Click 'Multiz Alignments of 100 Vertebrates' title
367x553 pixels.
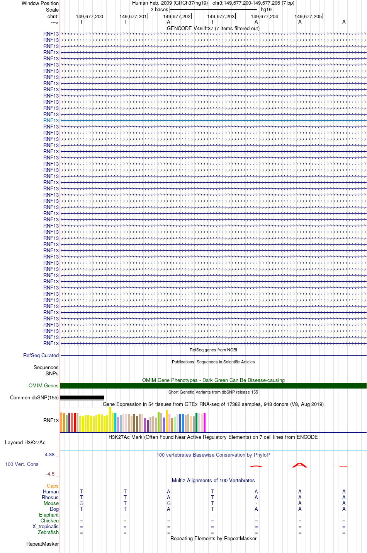213,480
